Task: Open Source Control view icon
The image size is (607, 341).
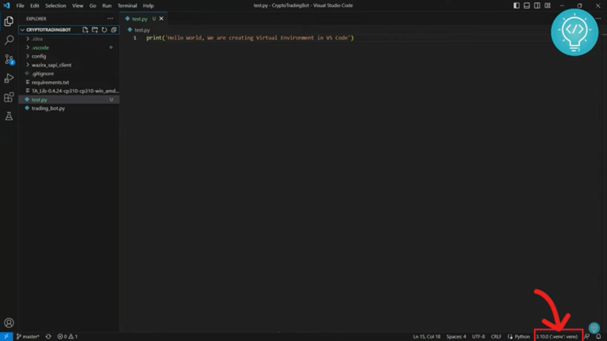Action: [9, 59]
